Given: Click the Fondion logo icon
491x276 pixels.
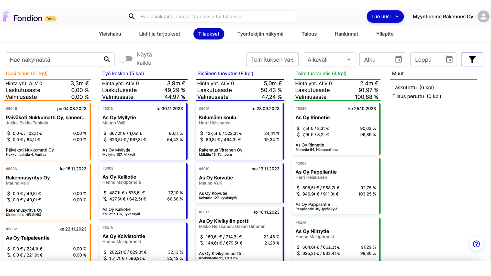Looking at the screenshot, I should coord(6,16).
